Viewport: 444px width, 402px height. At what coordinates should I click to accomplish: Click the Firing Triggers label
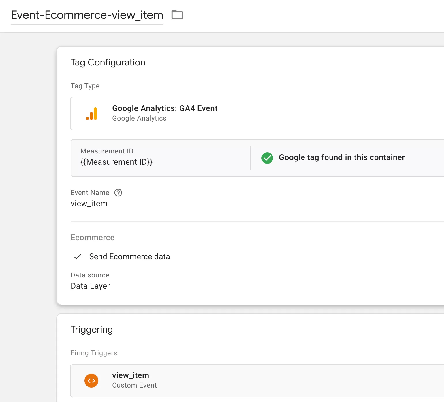(x=94, y=353)
